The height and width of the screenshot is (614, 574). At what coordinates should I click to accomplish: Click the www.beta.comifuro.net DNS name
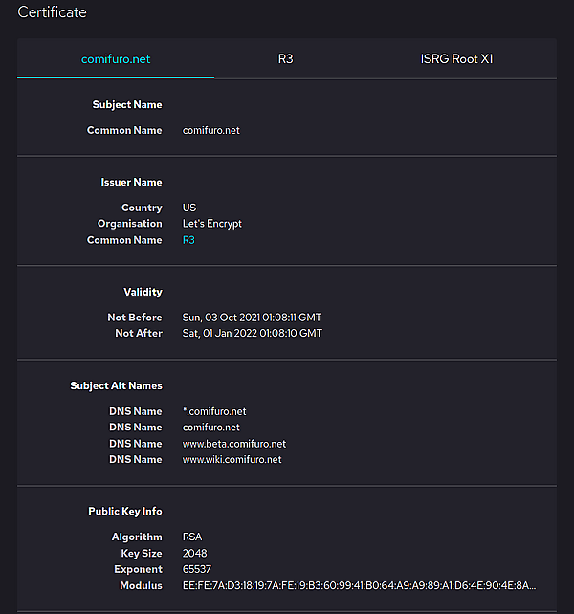234,444
